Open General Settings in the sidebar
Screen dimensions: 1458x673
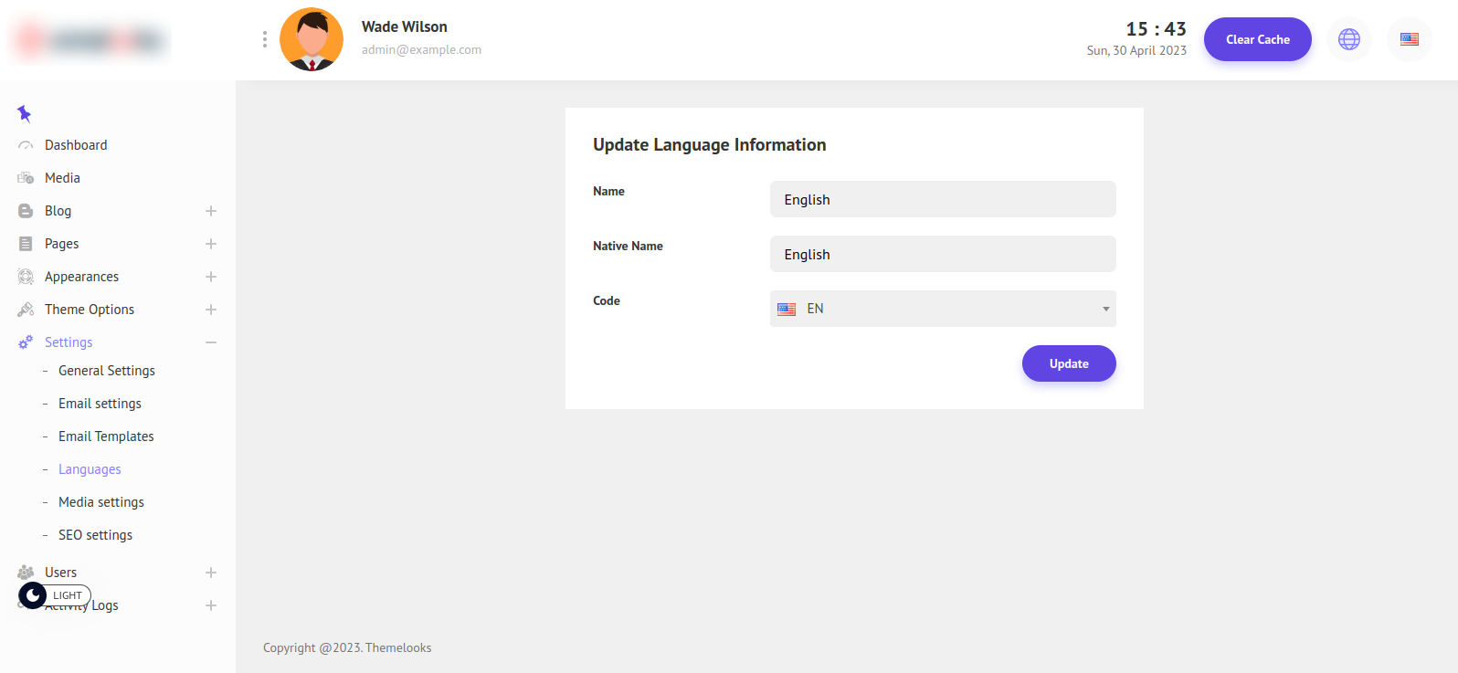tap(107, 371)
